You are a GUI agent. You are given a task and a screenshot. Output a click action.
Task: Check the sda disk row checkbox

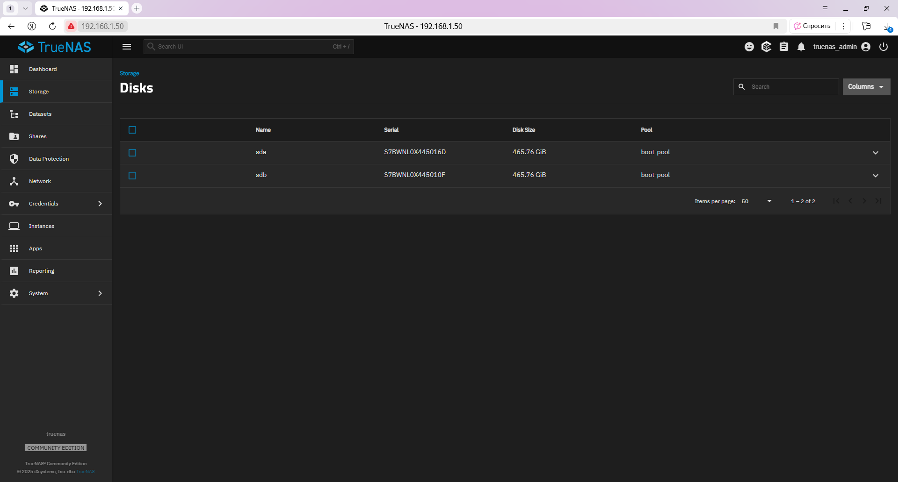coord(132,153)
